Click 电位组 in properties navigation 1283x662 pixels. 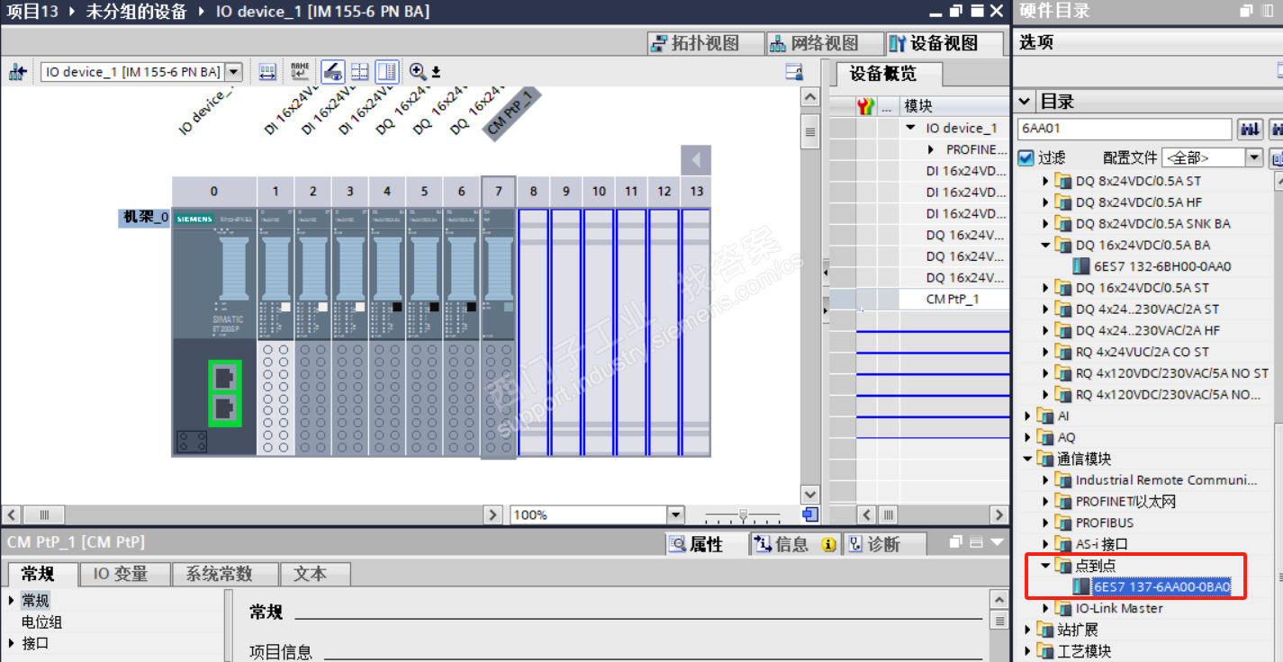[x=41, y=622]
